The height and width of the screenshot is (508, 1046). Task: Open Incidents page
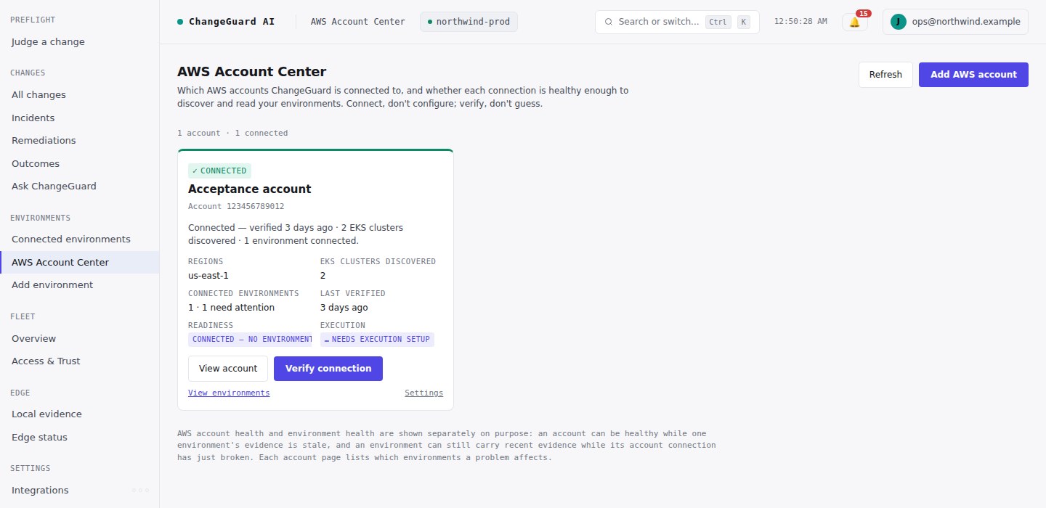point(80,118)
